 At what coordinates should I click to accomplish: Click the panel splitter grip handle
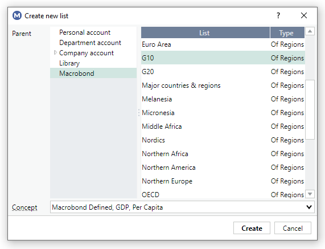click(139, 113)
